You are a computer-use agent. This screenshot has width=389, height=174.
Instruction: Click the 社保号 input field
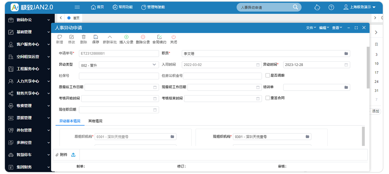tap(119, 76)
